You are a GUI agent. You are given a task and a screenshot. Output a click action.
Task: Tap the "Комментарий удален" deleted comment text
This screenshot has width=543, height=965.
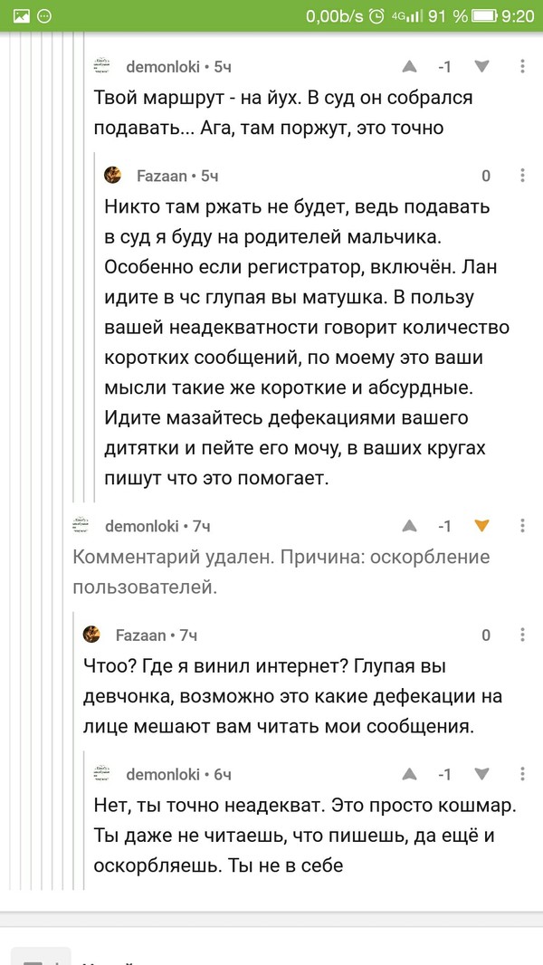pyautogui.click(x=281, y=571)
